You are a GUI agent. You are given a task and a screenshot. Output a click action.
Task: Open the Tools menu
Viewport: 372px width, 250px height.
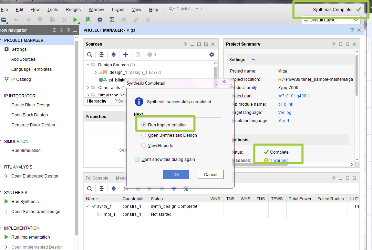click(53, 10)
